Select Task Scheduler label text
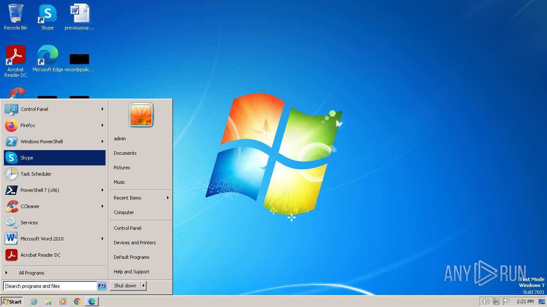 pyautogui.click(x=36, y=174)
